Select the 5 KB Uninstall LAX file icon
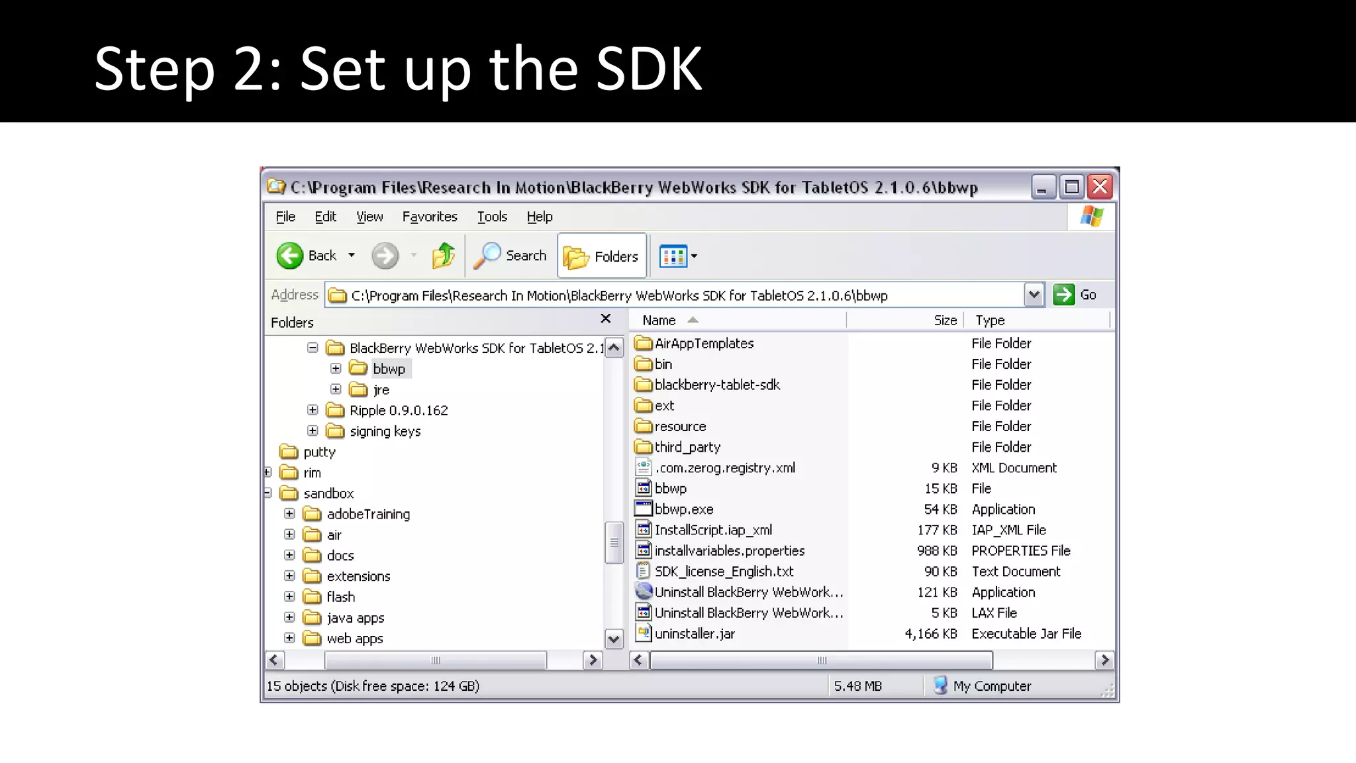1356x763 pixels. [643, 613]
